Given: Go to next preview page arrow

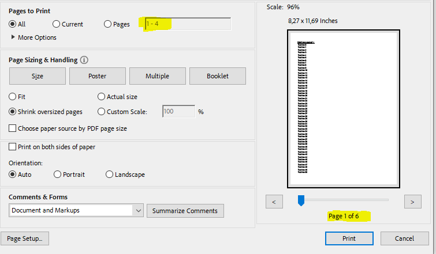Looking at the screenshot, I should [x=412, y=202].
